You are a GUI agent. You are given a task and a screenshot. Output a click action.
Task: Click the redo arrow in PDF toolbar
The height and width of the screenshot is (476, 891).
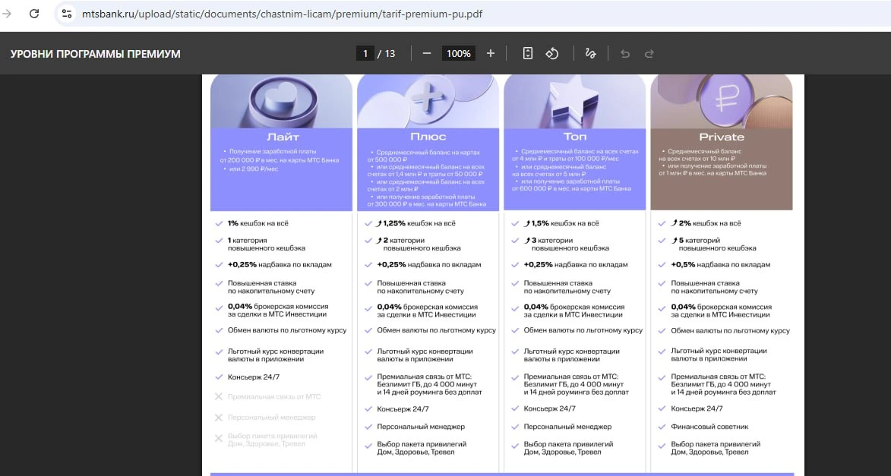[x=649, y=53]
